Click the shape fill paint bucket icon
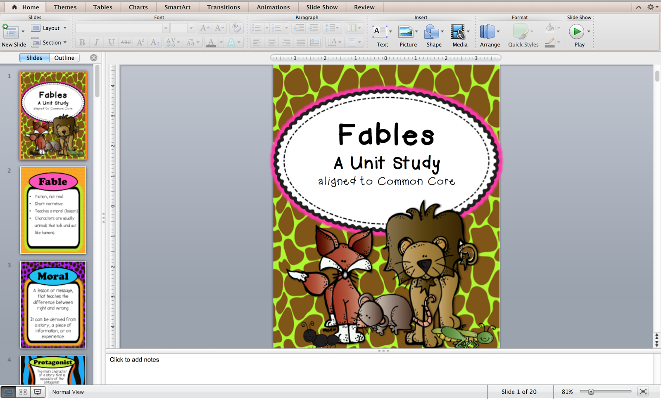 [550, 28]
